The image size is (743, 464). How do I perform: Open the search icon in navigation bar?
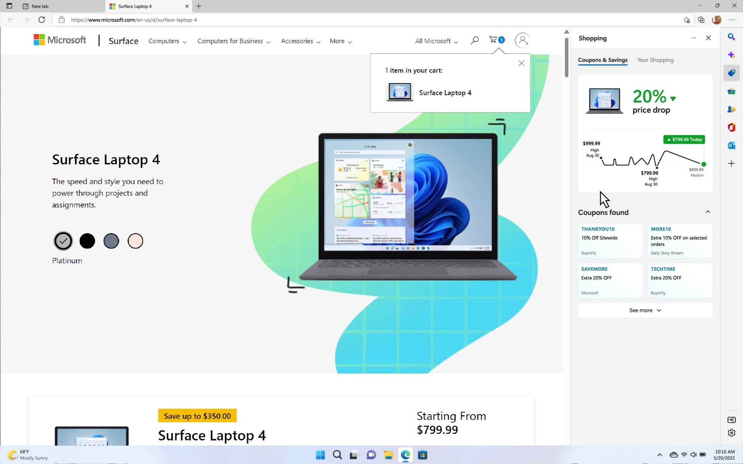click(x=474, y=40)
